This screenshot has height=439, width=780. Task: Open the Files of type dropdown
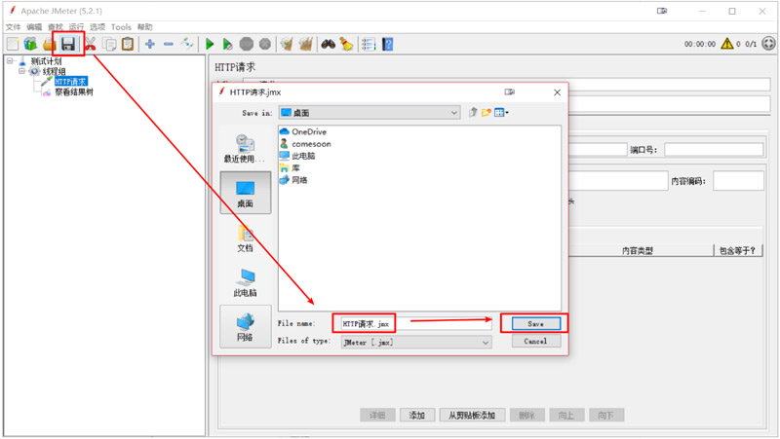[x=416, y=343]
